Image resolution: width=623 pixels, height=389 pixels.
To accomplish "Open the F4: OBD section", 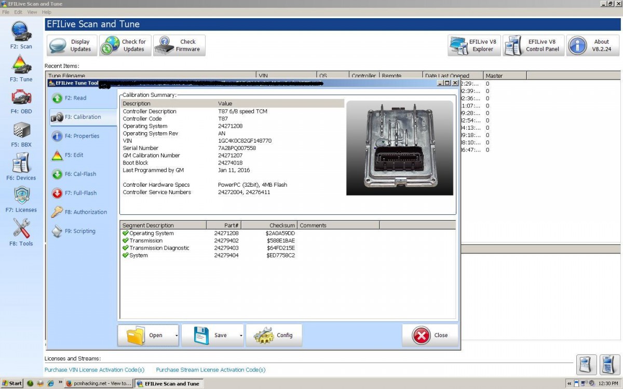I will coord(21,101).
